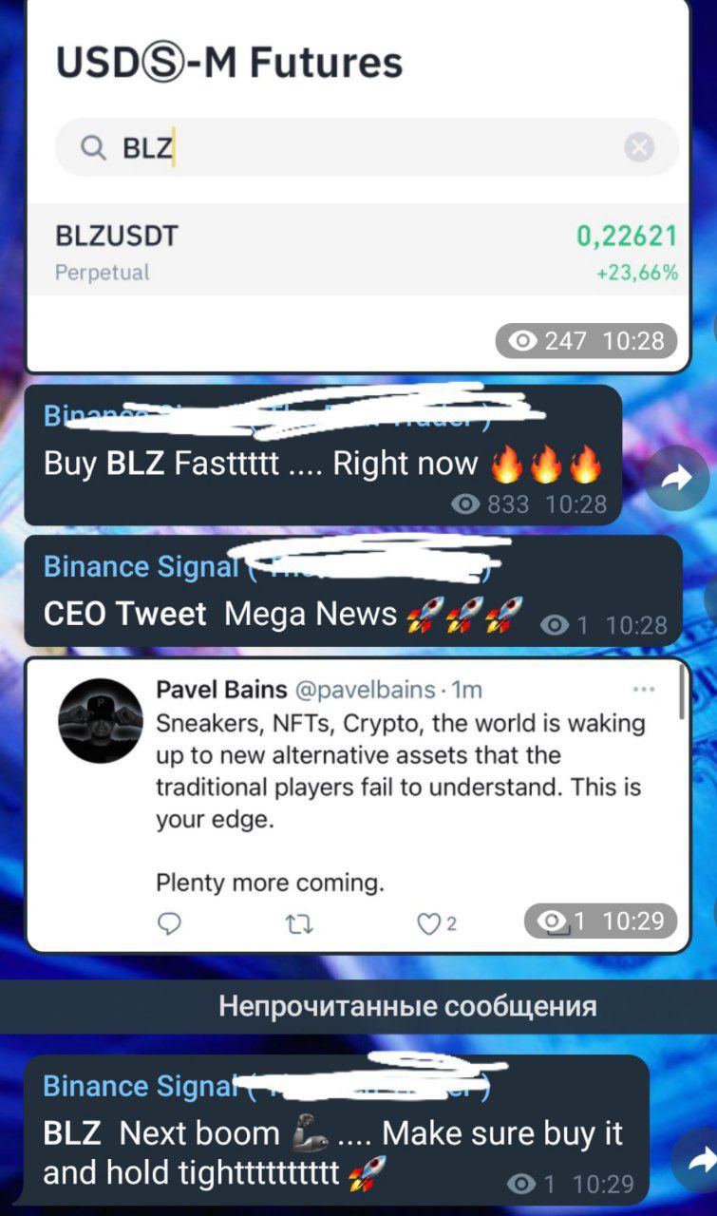The height and width of the screenshot is (1216, 717).
Task: Open the three-dot tweet options menu
Action: tap(643, 689)
